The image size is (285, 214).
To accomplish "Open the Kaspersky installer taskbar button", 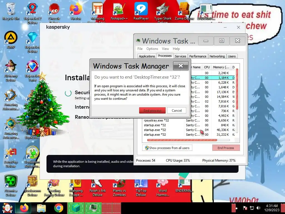I will click(76, 208).
